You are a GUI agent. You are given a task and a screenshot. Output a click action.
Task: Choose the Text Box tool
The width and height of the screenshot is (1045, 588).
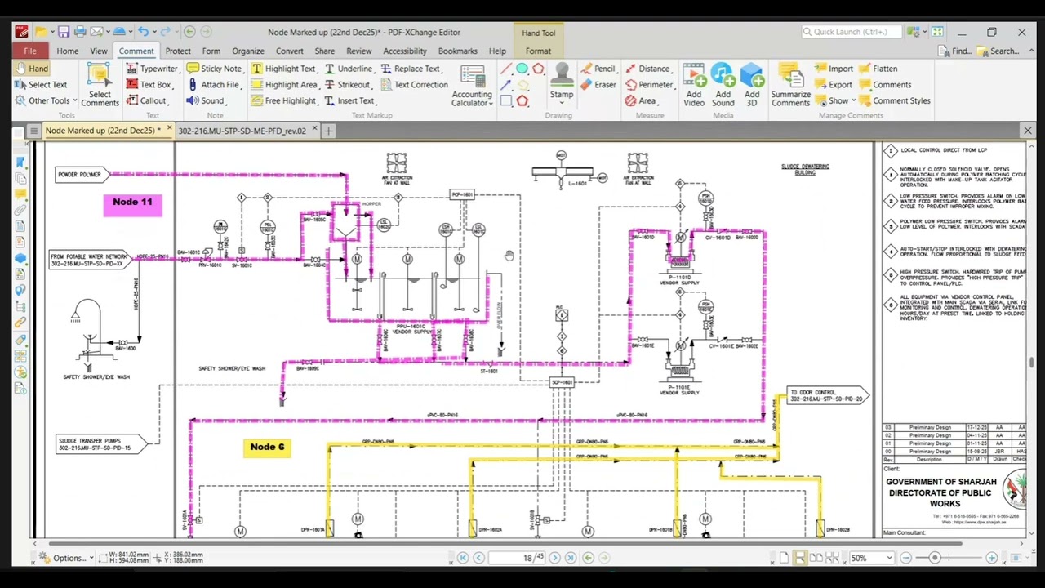[x=149, y=85]
